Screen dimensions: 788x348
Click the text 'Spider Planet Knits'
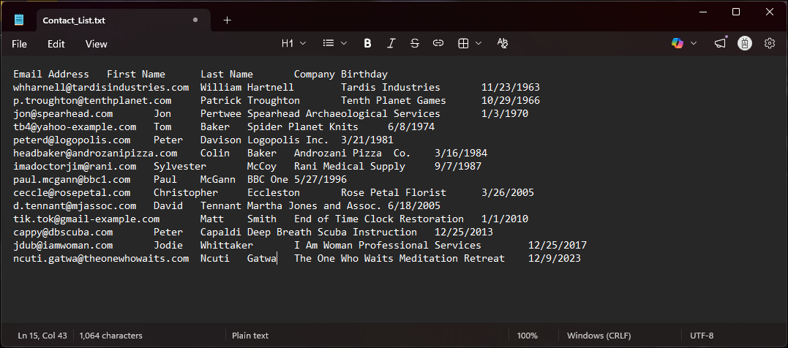(302, 127)
